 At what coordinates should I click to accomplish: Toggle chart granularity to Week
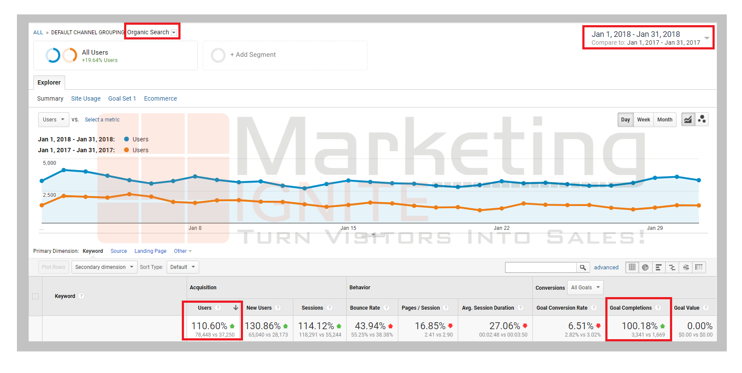(x=643, y=120)
